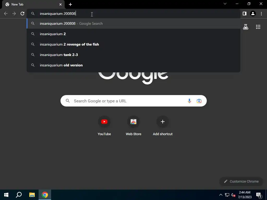
Task: Select the "insaniquarium tank 2-3" suggestion
Action: point(133,55)
